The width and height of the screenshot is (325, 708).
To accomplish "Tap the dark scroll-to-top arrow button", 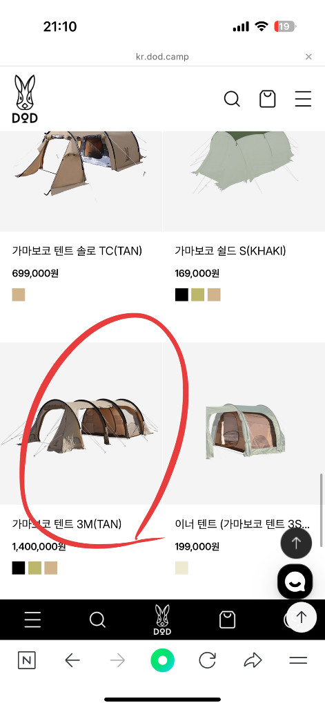I will (296, 543).
